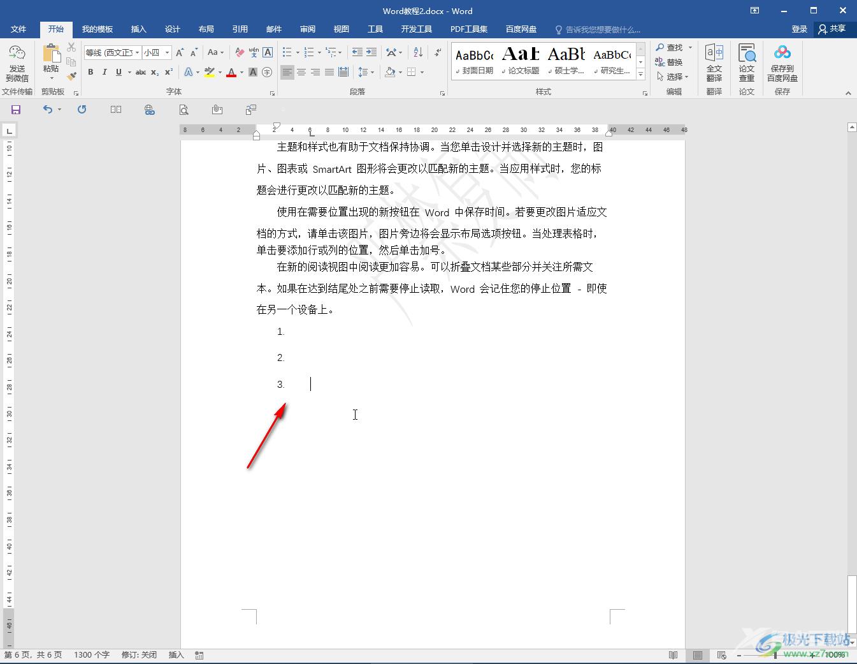Click the Undo arrow icon

tap(48, 110)
